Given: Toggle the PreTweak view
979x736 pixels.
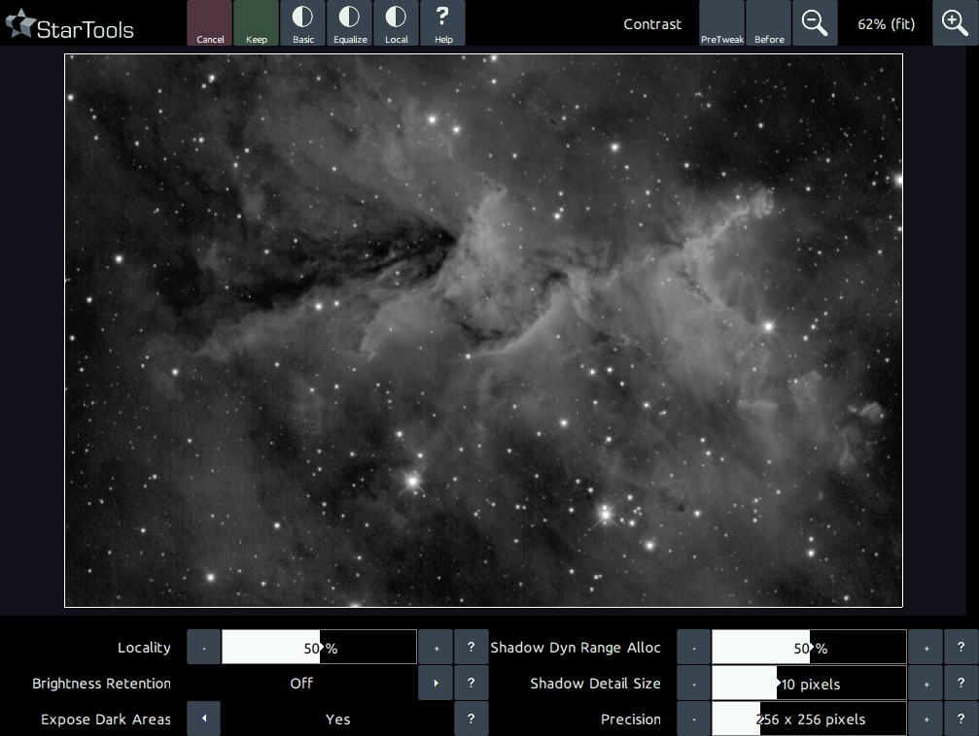Looking at the screenshot, I should pyautogui.click(x=721, y=23).
